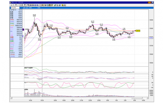This screenshot has height=103, width=163.
Task: Select the eraser tool icon
Action: 60,5
